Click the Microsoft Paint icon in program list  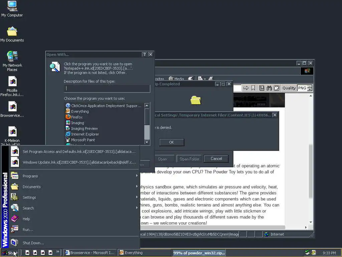point(68,140)
